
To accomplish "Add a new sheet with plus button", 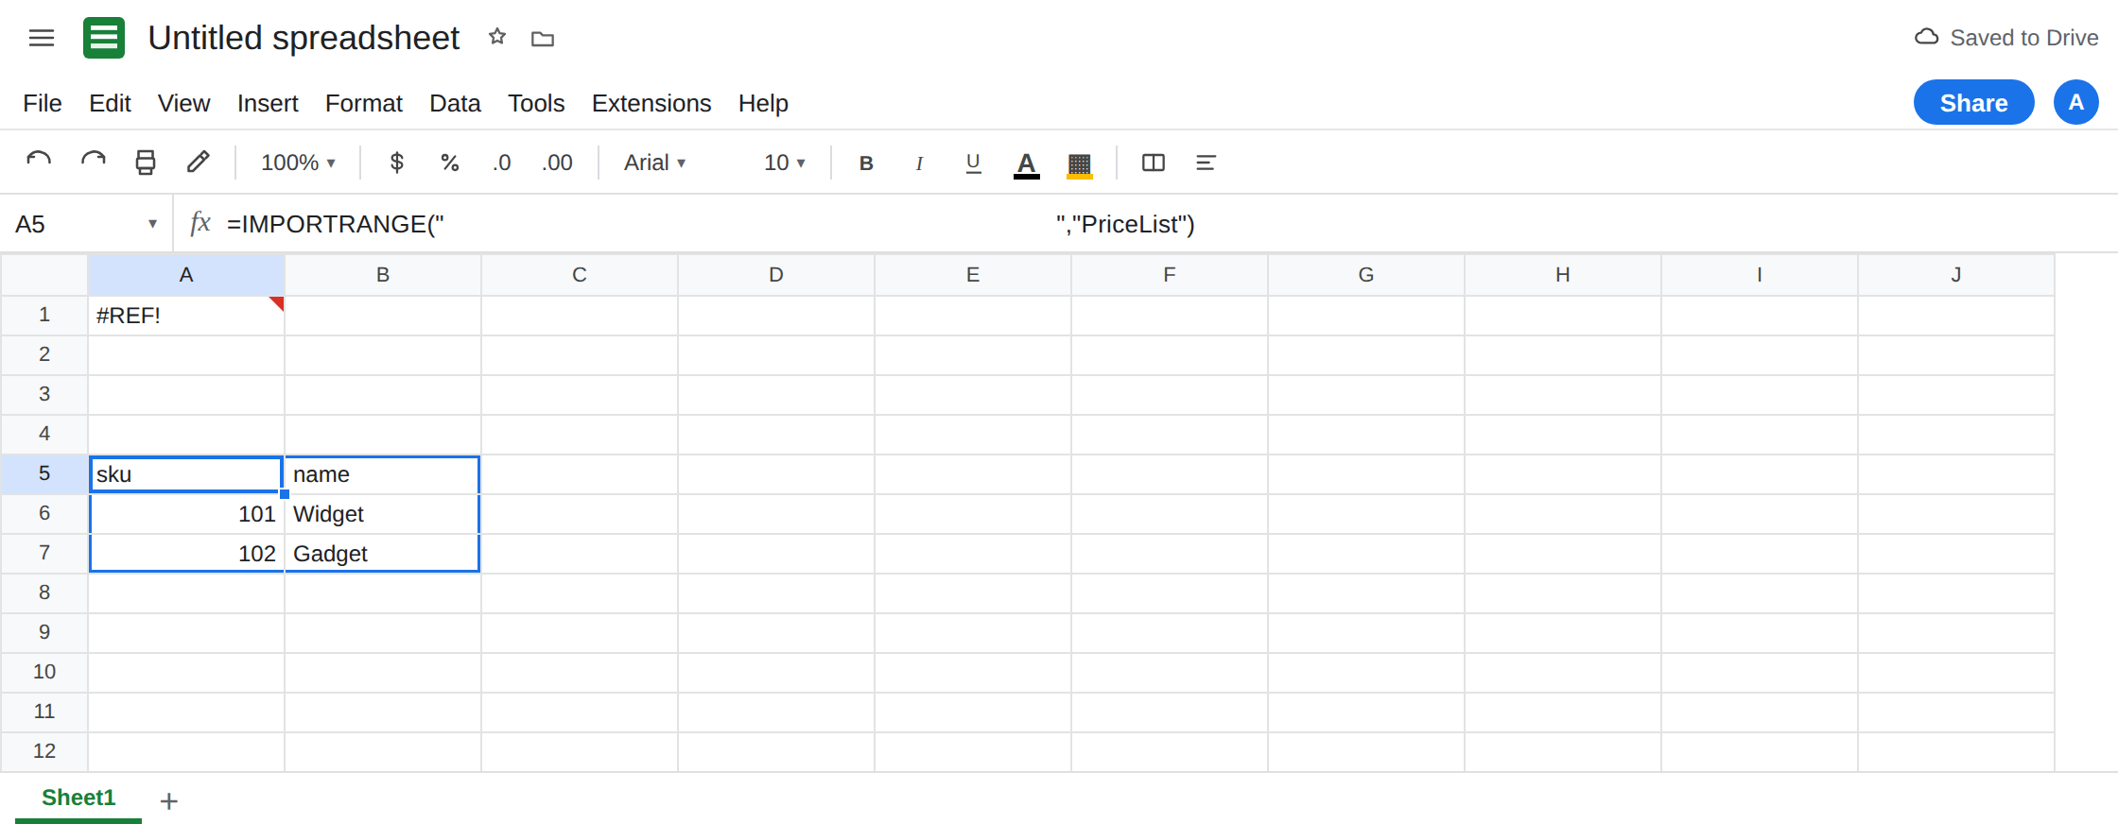I will (169, 801).
